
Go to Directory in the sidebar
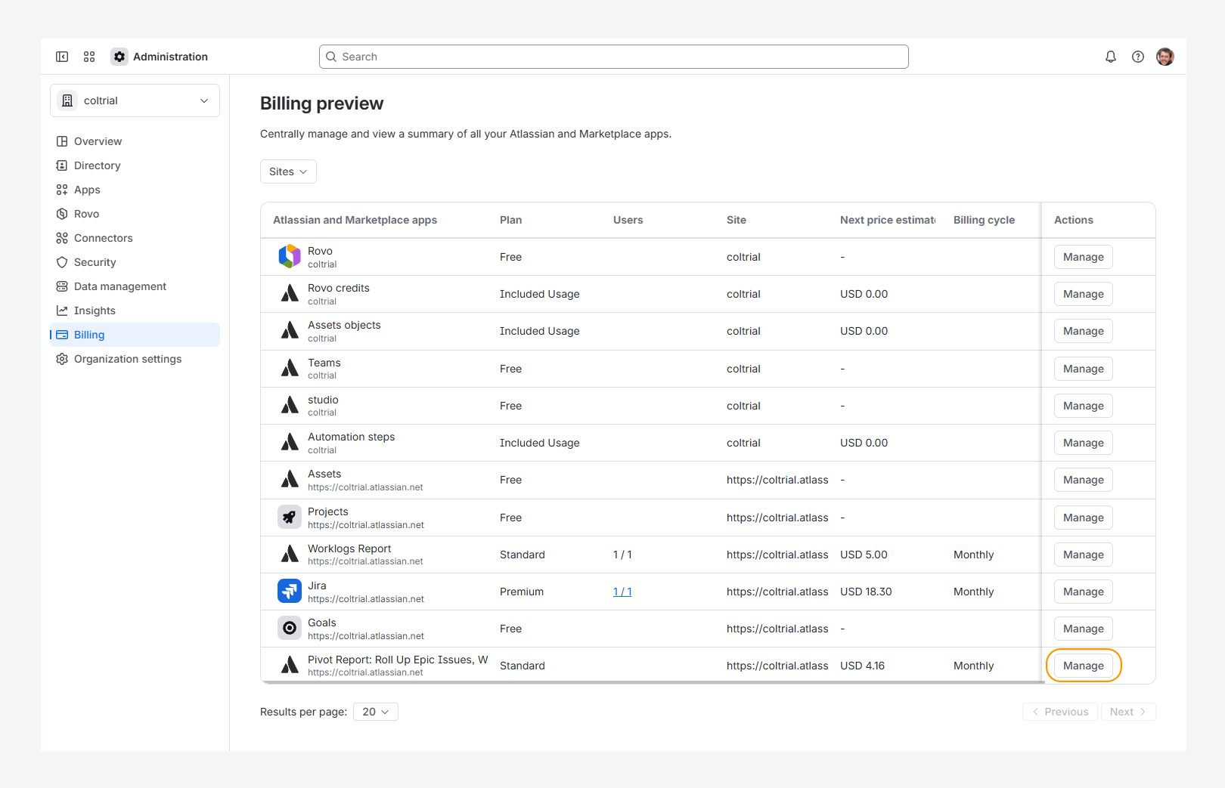click(x=135, y=165)
